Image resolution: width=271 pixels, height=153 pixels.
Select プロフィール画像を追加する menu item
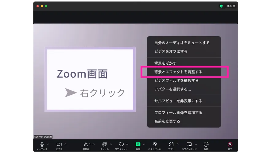pyautogui.click(x=184, y=113)
